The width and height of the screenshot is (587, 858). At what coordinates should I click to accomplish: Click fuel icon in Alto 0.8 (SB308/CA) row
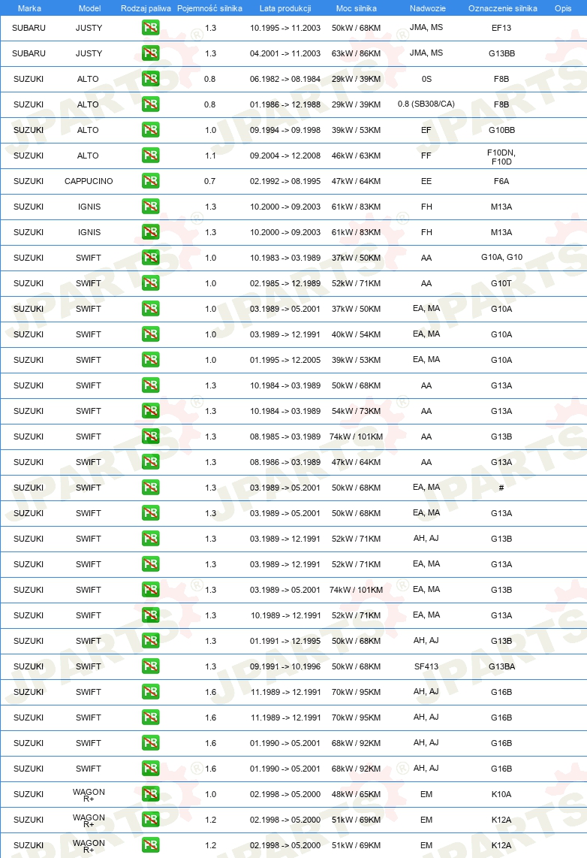(x=150, y=104)
